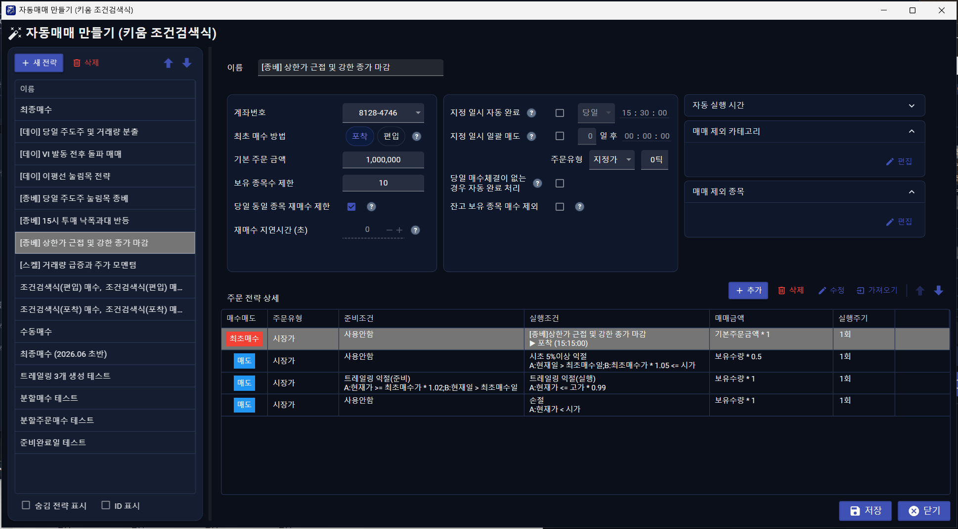Open help for 당일 동일 종목 재매수 제한
This screenshot has width=958, height=529.
(371, 207)
